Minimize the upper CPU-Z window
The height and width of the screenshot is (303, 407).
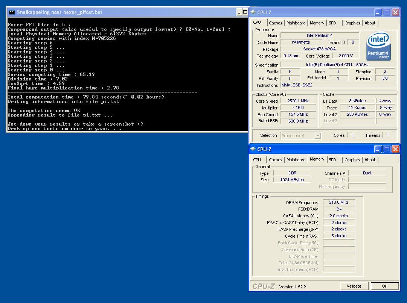tap(378, 12)
